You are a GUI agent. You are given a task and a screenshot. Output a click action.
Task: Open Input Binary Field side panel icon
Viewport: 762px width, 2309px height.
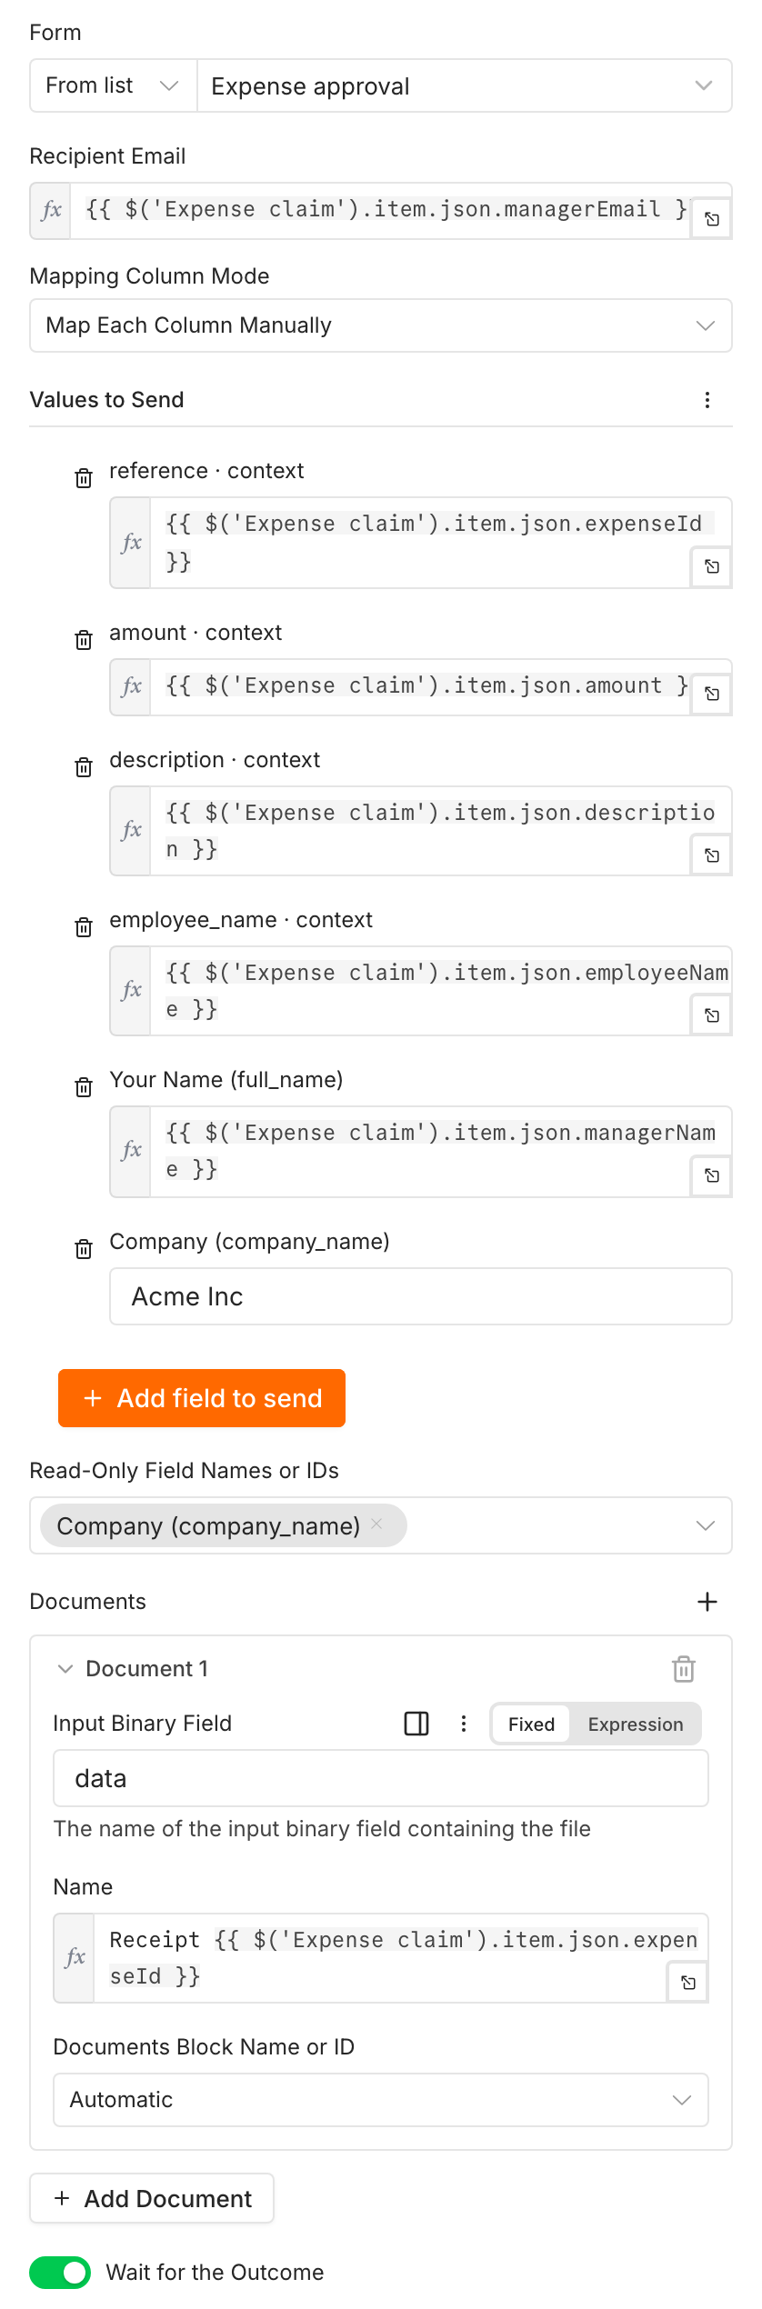(x=416, y=1724)
